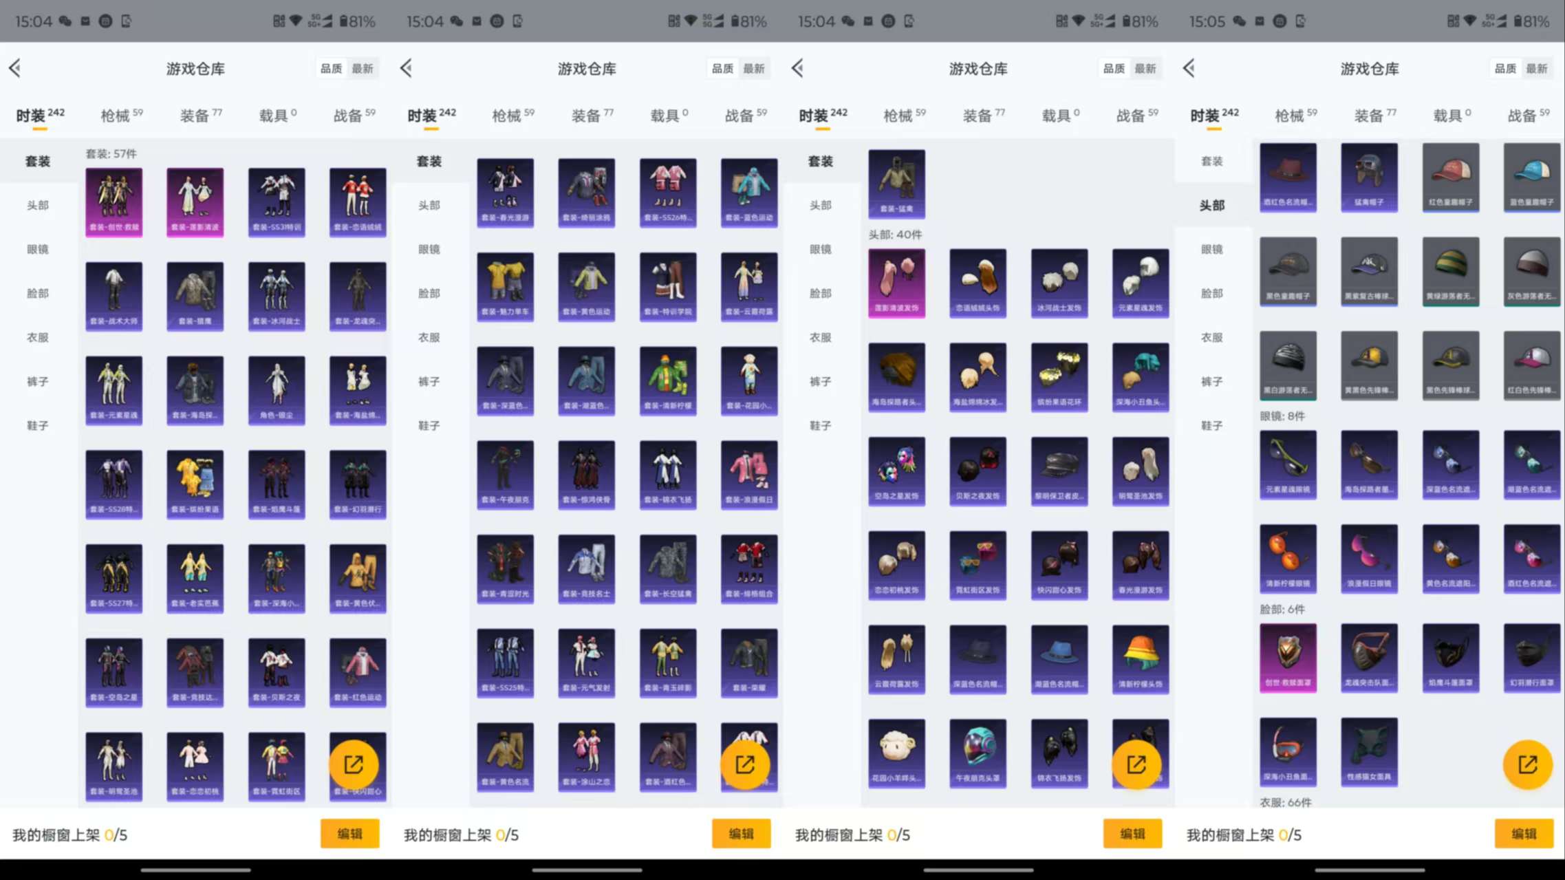
Task: Select the 黄绿游荡者无檐帽 beanie icon
Action: point(1450,272)
